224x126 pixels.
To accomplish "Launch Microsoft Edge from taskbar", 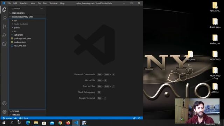I will pyautogui.click(x=28, y=123).
